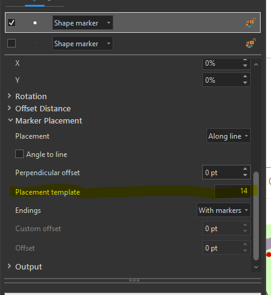Open Endings With markers dropdown

(223, 210)
